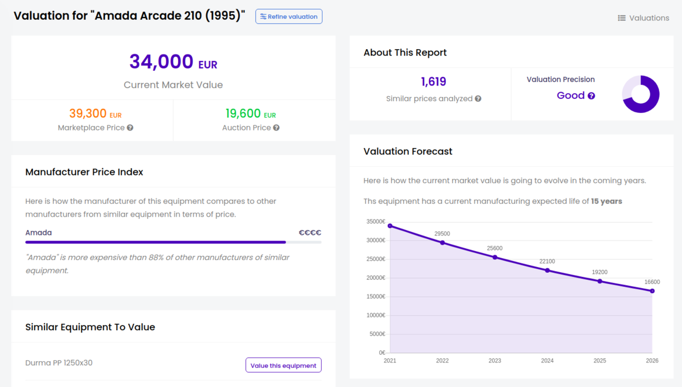
Task: Select the 2023 point labeled 25600
Action: [495, 257]
